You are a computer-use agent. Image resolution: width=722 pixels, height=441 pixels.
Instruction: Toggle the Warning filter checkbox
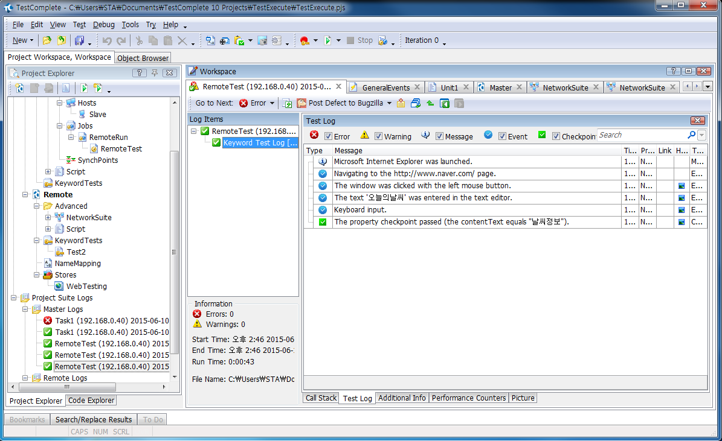click(x=379, y=136)
